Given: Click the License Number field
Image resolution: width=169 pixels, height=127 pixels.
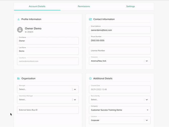Looking at the screenshot, I should [x=120, y=51].
